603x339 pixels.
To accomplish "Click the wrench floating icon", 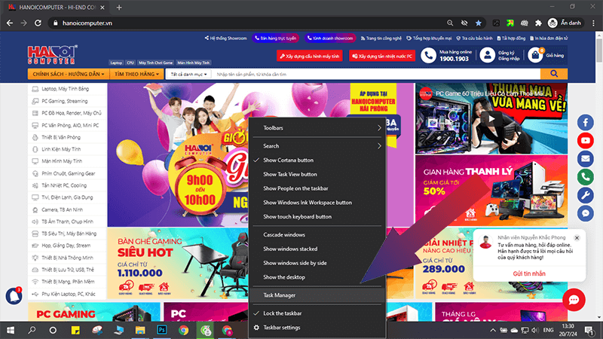I will coord(586,195).
